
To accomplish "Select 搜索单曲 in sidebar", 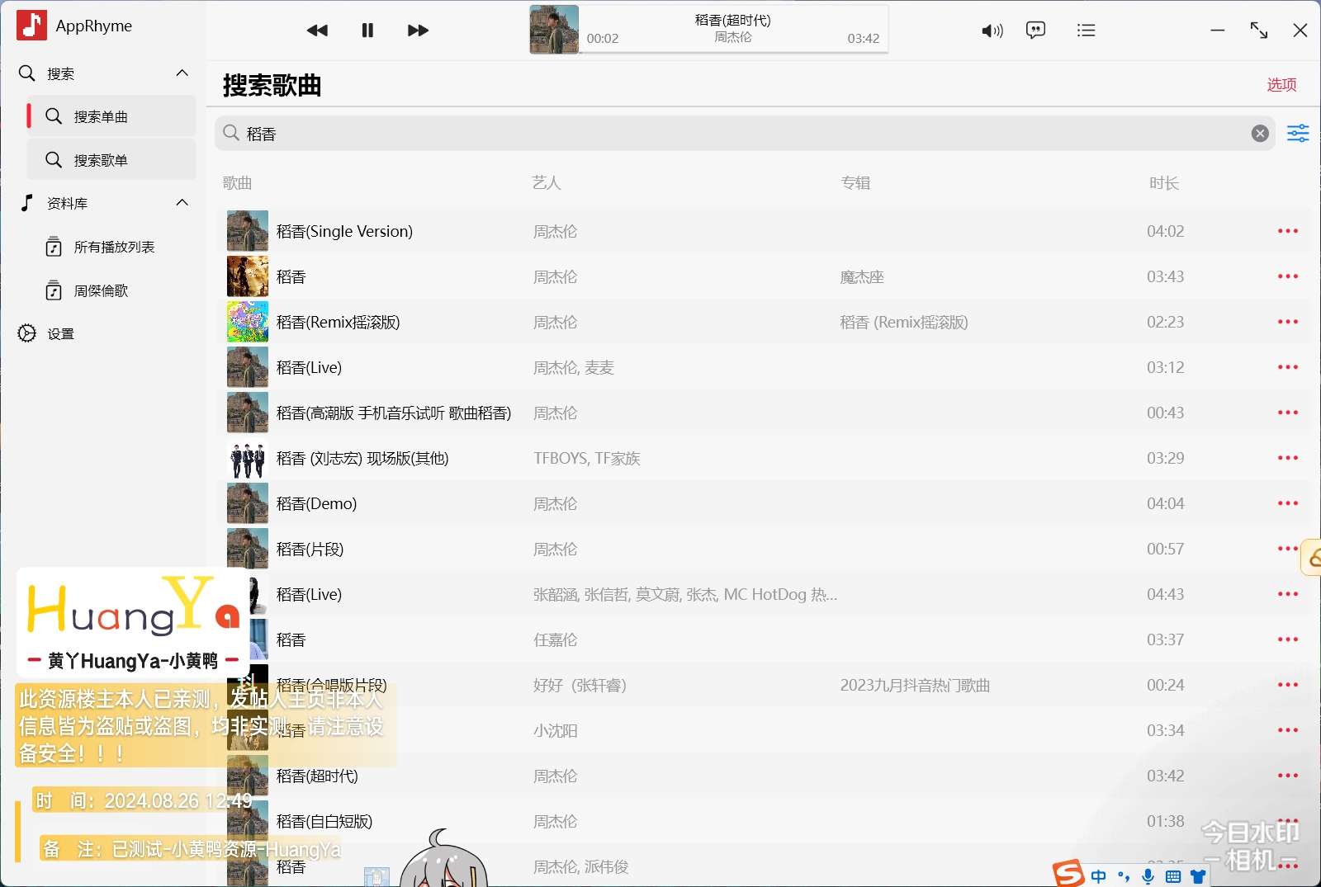I will click(111, 116).
